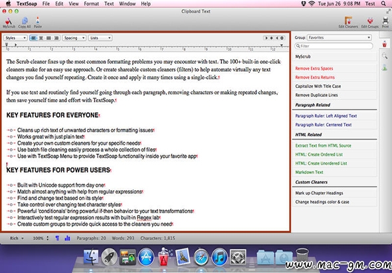The height and width of the screenshot is (273, 392).
Task: Open the Window menu
Action: pyautogui.click(x=128, y=4)
